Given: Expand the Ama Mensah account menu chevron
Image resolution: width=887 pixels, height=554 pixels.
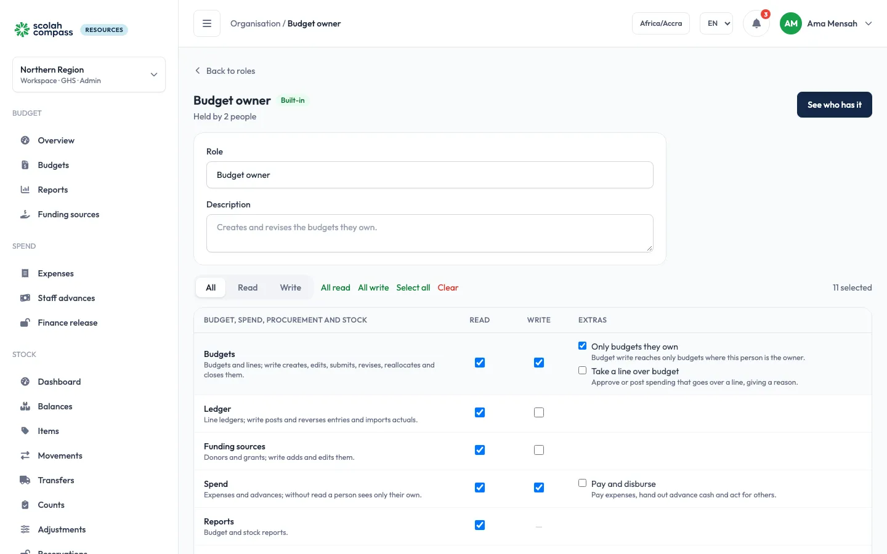Looking at the screenshot, I should (869, 23).
